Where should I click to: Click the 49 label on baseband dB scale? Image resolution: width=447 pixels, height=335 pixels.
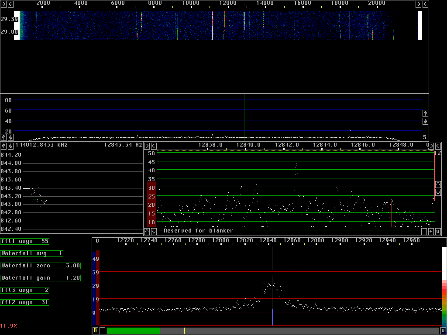(x=96, y=259)
